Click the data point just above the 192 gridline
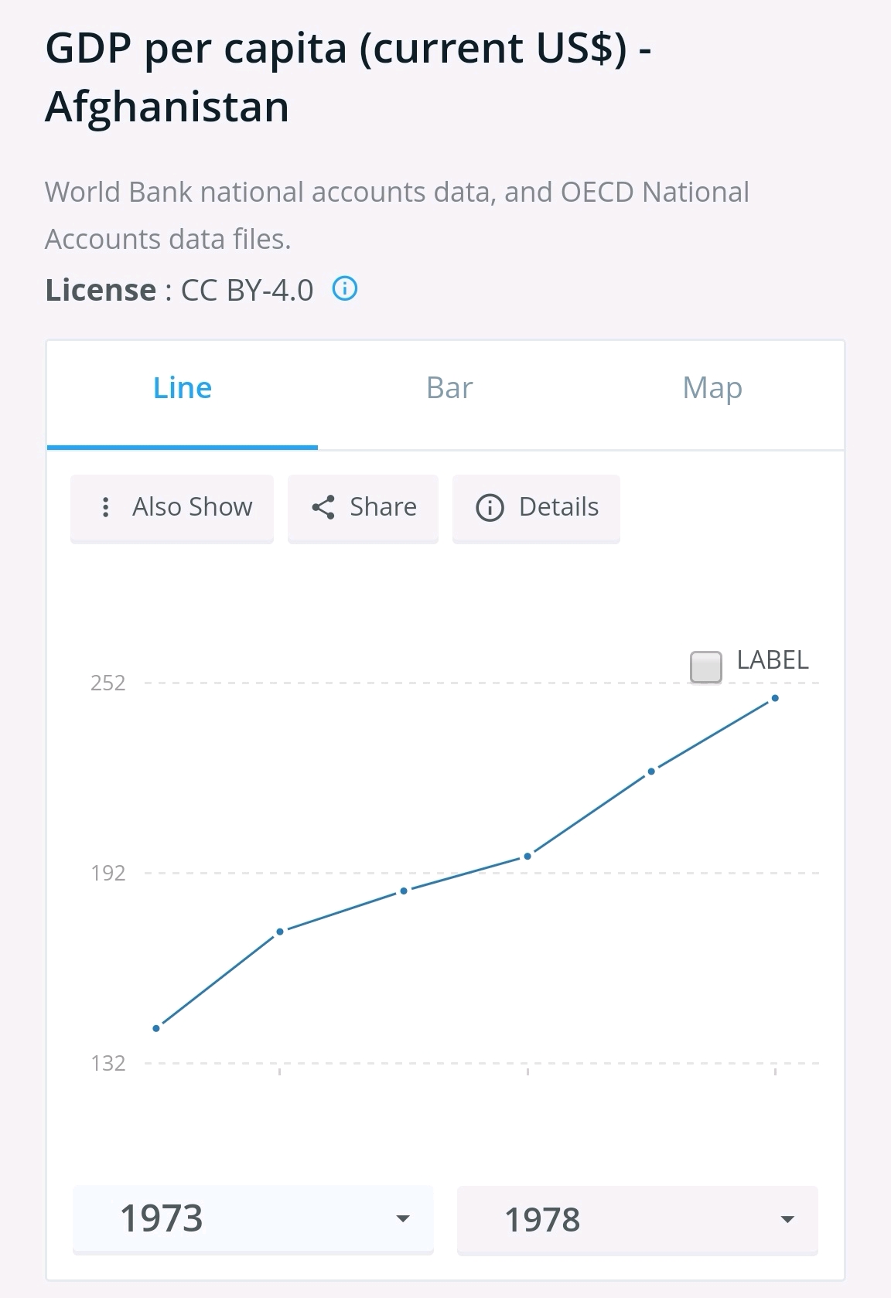 point(527,856)
